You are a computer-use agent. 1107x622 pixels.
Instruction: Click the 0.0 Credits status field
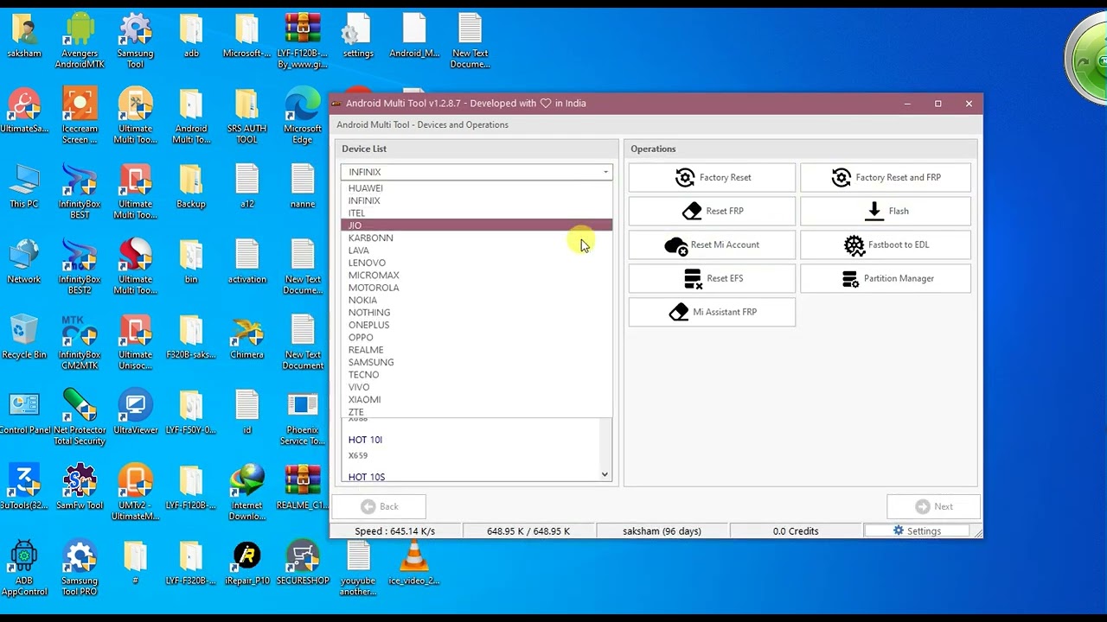pos(796,531)
